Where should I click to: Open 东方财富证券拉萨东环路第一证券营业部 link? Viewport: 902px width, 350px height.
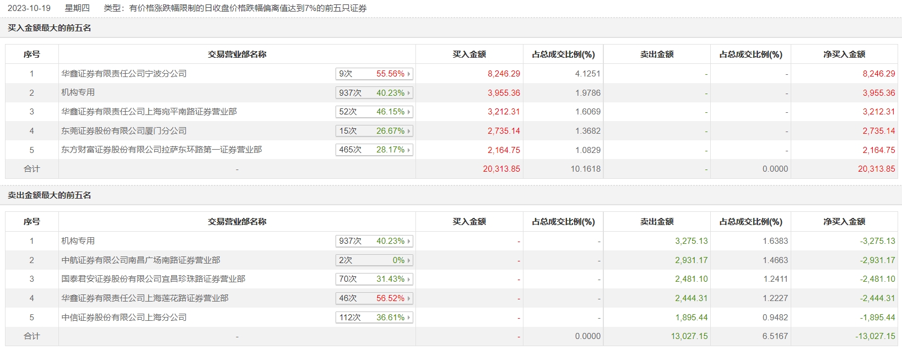click(x=161, y=150)
